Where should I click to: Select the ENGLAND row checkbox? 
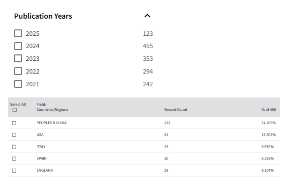coord(14,171)
